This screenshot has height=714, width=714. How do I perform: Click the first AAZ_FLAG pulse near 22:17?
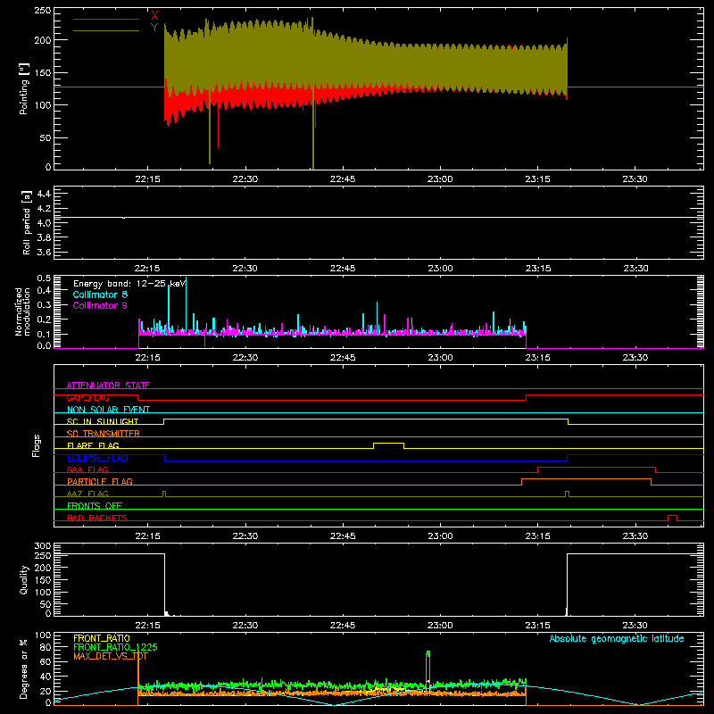coord(164,492)
